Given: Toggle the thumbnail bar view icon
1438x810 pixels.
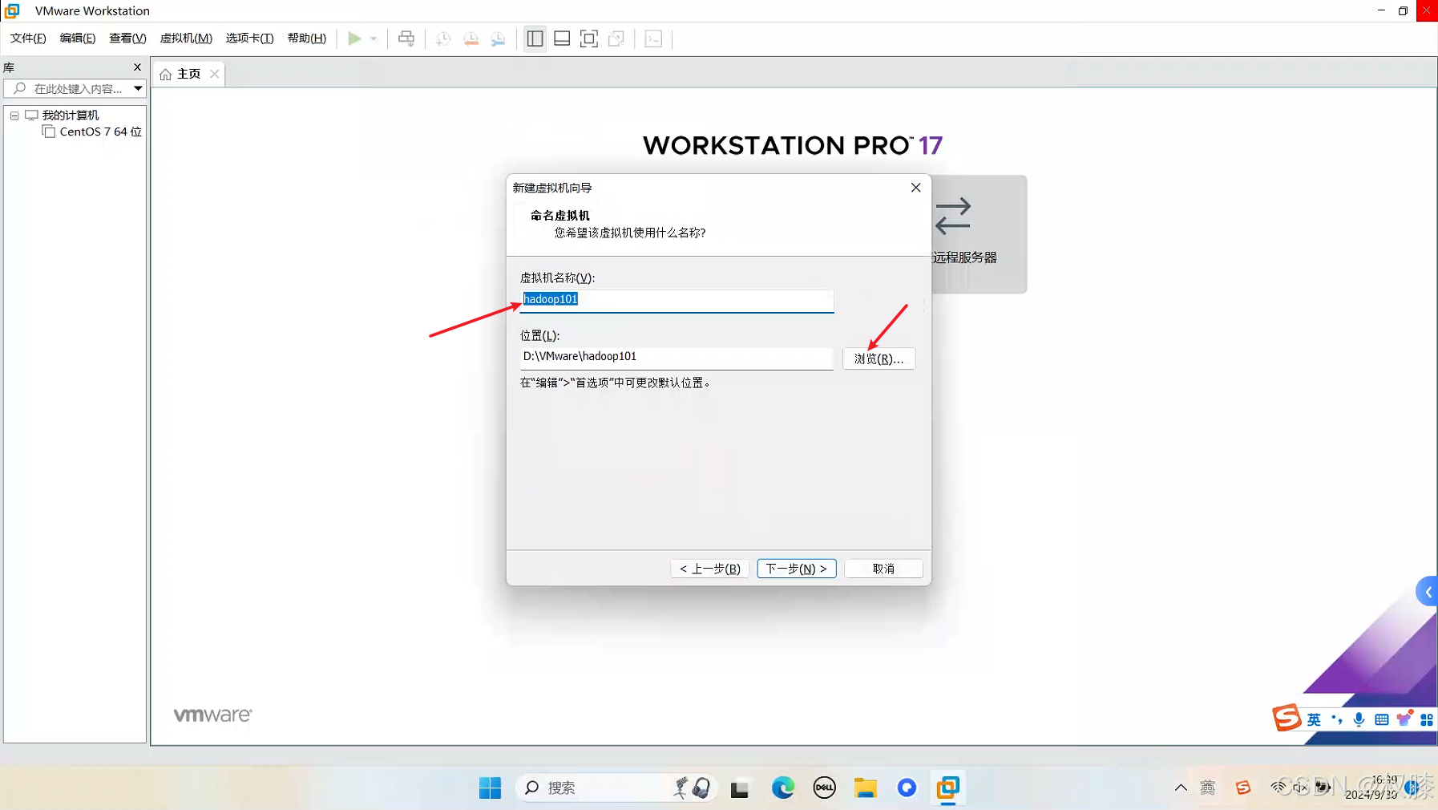Looking at the screenshot, I should [x=562, y=38].
